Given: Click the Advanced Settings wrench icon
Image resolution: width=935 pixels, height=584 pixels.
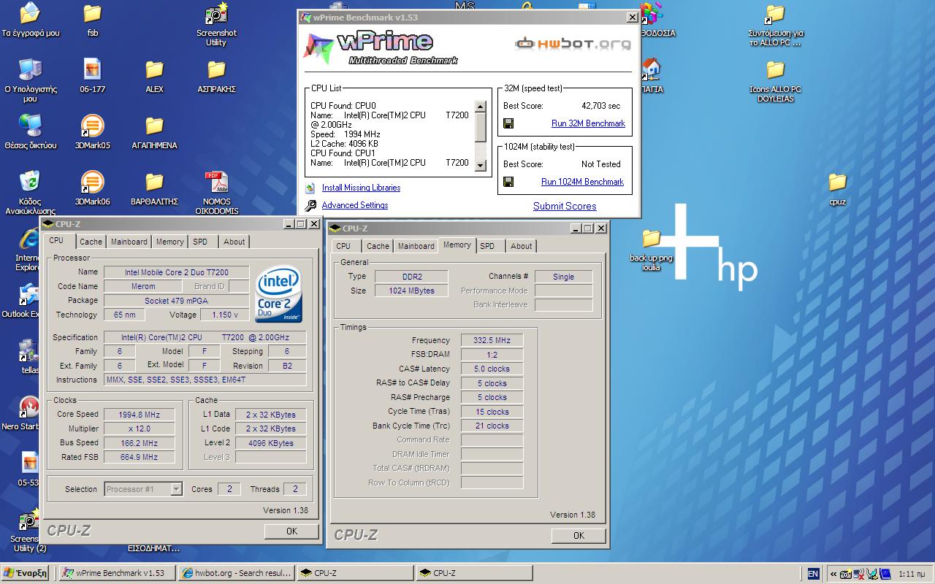Looking at the screenshot, I should pos(311,205).
